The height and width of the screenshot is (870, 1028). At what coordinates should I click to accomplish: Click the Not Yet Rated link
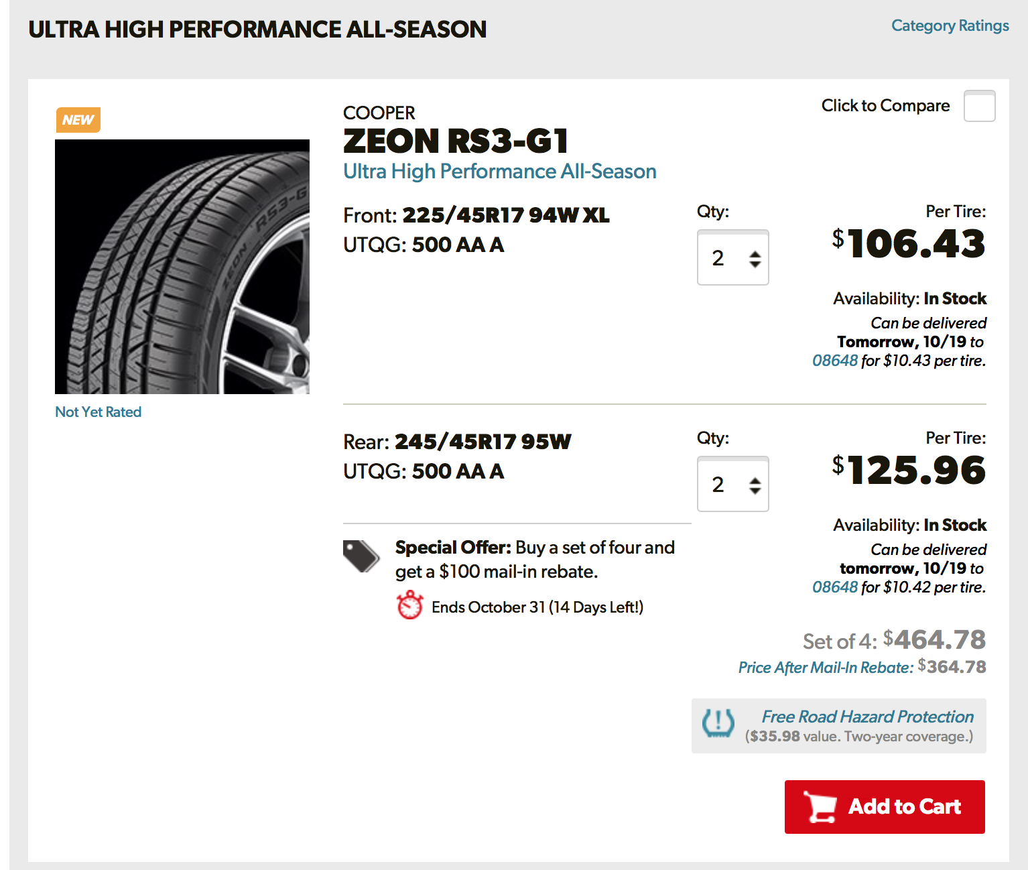pos(99,412)
